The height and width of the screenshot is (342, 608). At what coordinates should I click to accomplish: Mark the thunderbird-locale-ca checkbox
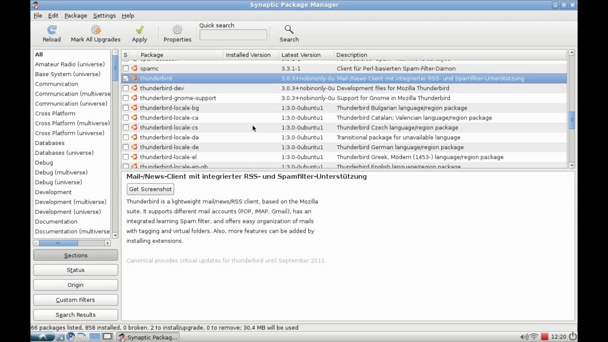125,118
